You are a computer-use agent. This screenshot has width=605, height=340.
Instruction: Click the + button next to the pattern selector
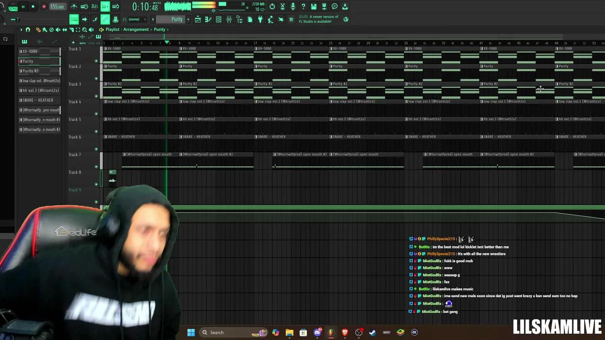coord(188,19)
